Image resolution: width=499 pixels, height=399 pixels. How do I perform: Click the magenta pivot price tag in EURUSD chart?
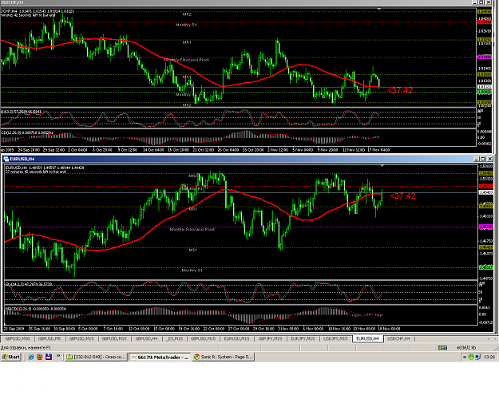[x=485, y=227]
